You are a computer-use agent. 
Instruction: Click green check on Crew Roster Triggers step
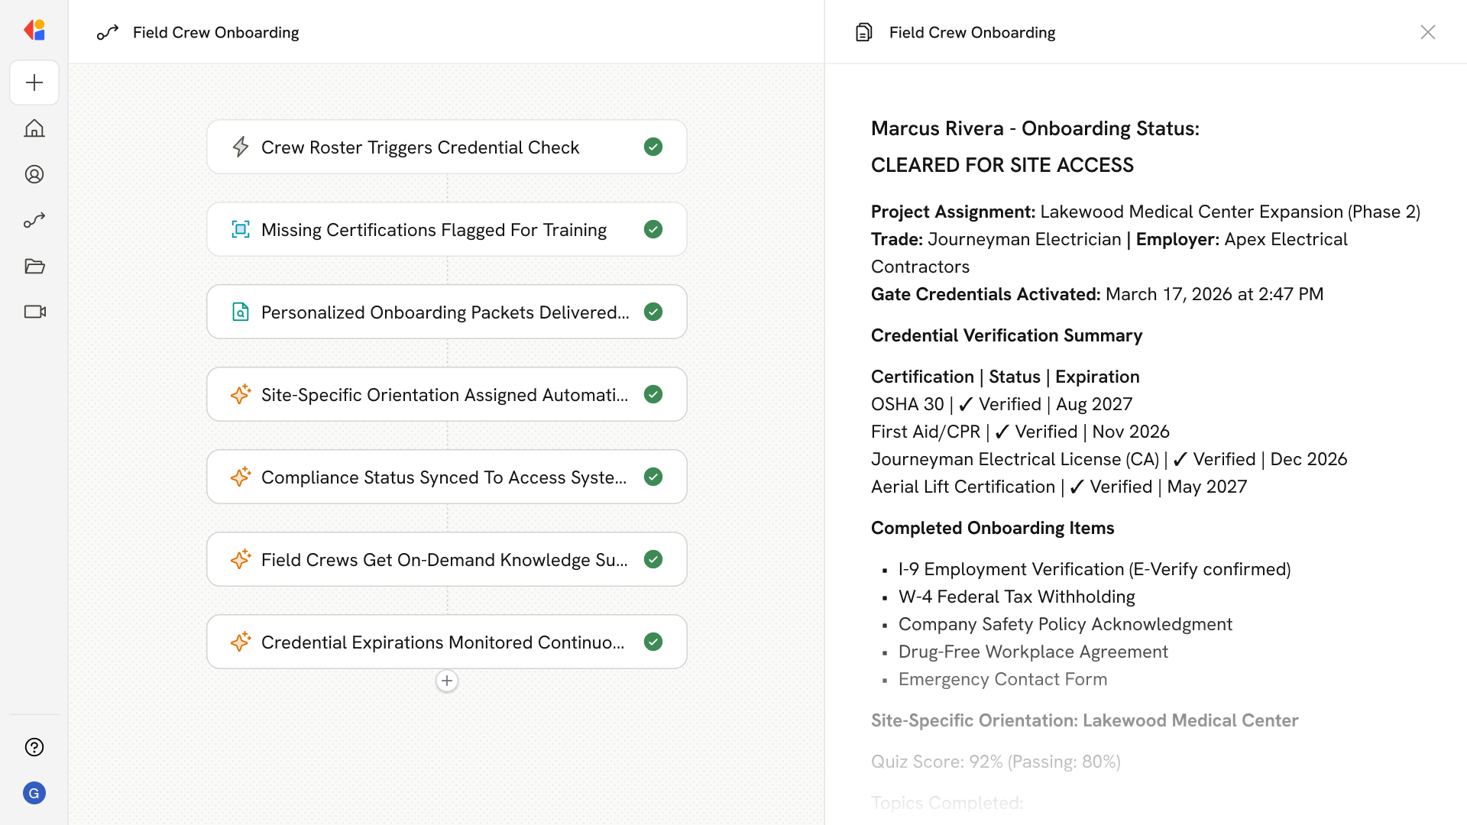[x=653, y=147]
